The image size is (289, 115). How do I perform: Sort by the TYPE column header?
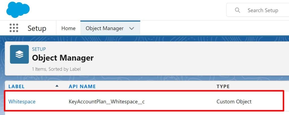pyautogui.click(x=223, y=86)
